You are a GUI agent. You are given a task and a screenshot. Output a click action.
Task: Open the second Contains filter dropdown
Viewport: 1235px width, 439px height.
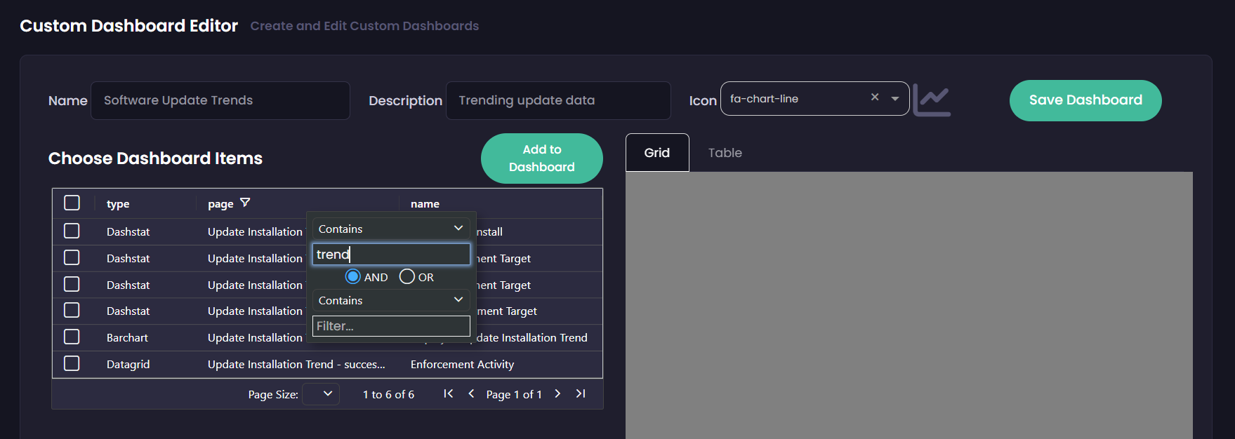390,300
